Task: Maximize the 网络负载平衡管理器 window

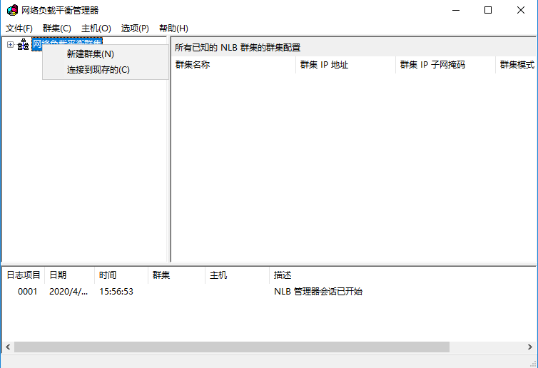Action: pyautogui.click(x=488, y=10)
